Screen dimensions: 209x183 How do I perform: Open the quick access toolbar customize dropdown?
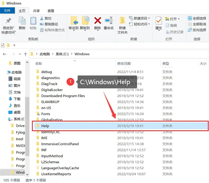click(x=14, y=45)
